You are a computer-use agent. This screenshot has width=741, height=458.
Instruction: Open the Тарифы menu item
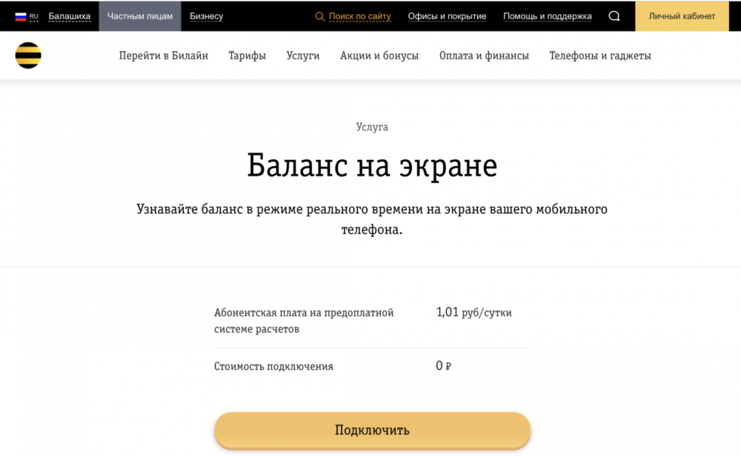[247, 56]
